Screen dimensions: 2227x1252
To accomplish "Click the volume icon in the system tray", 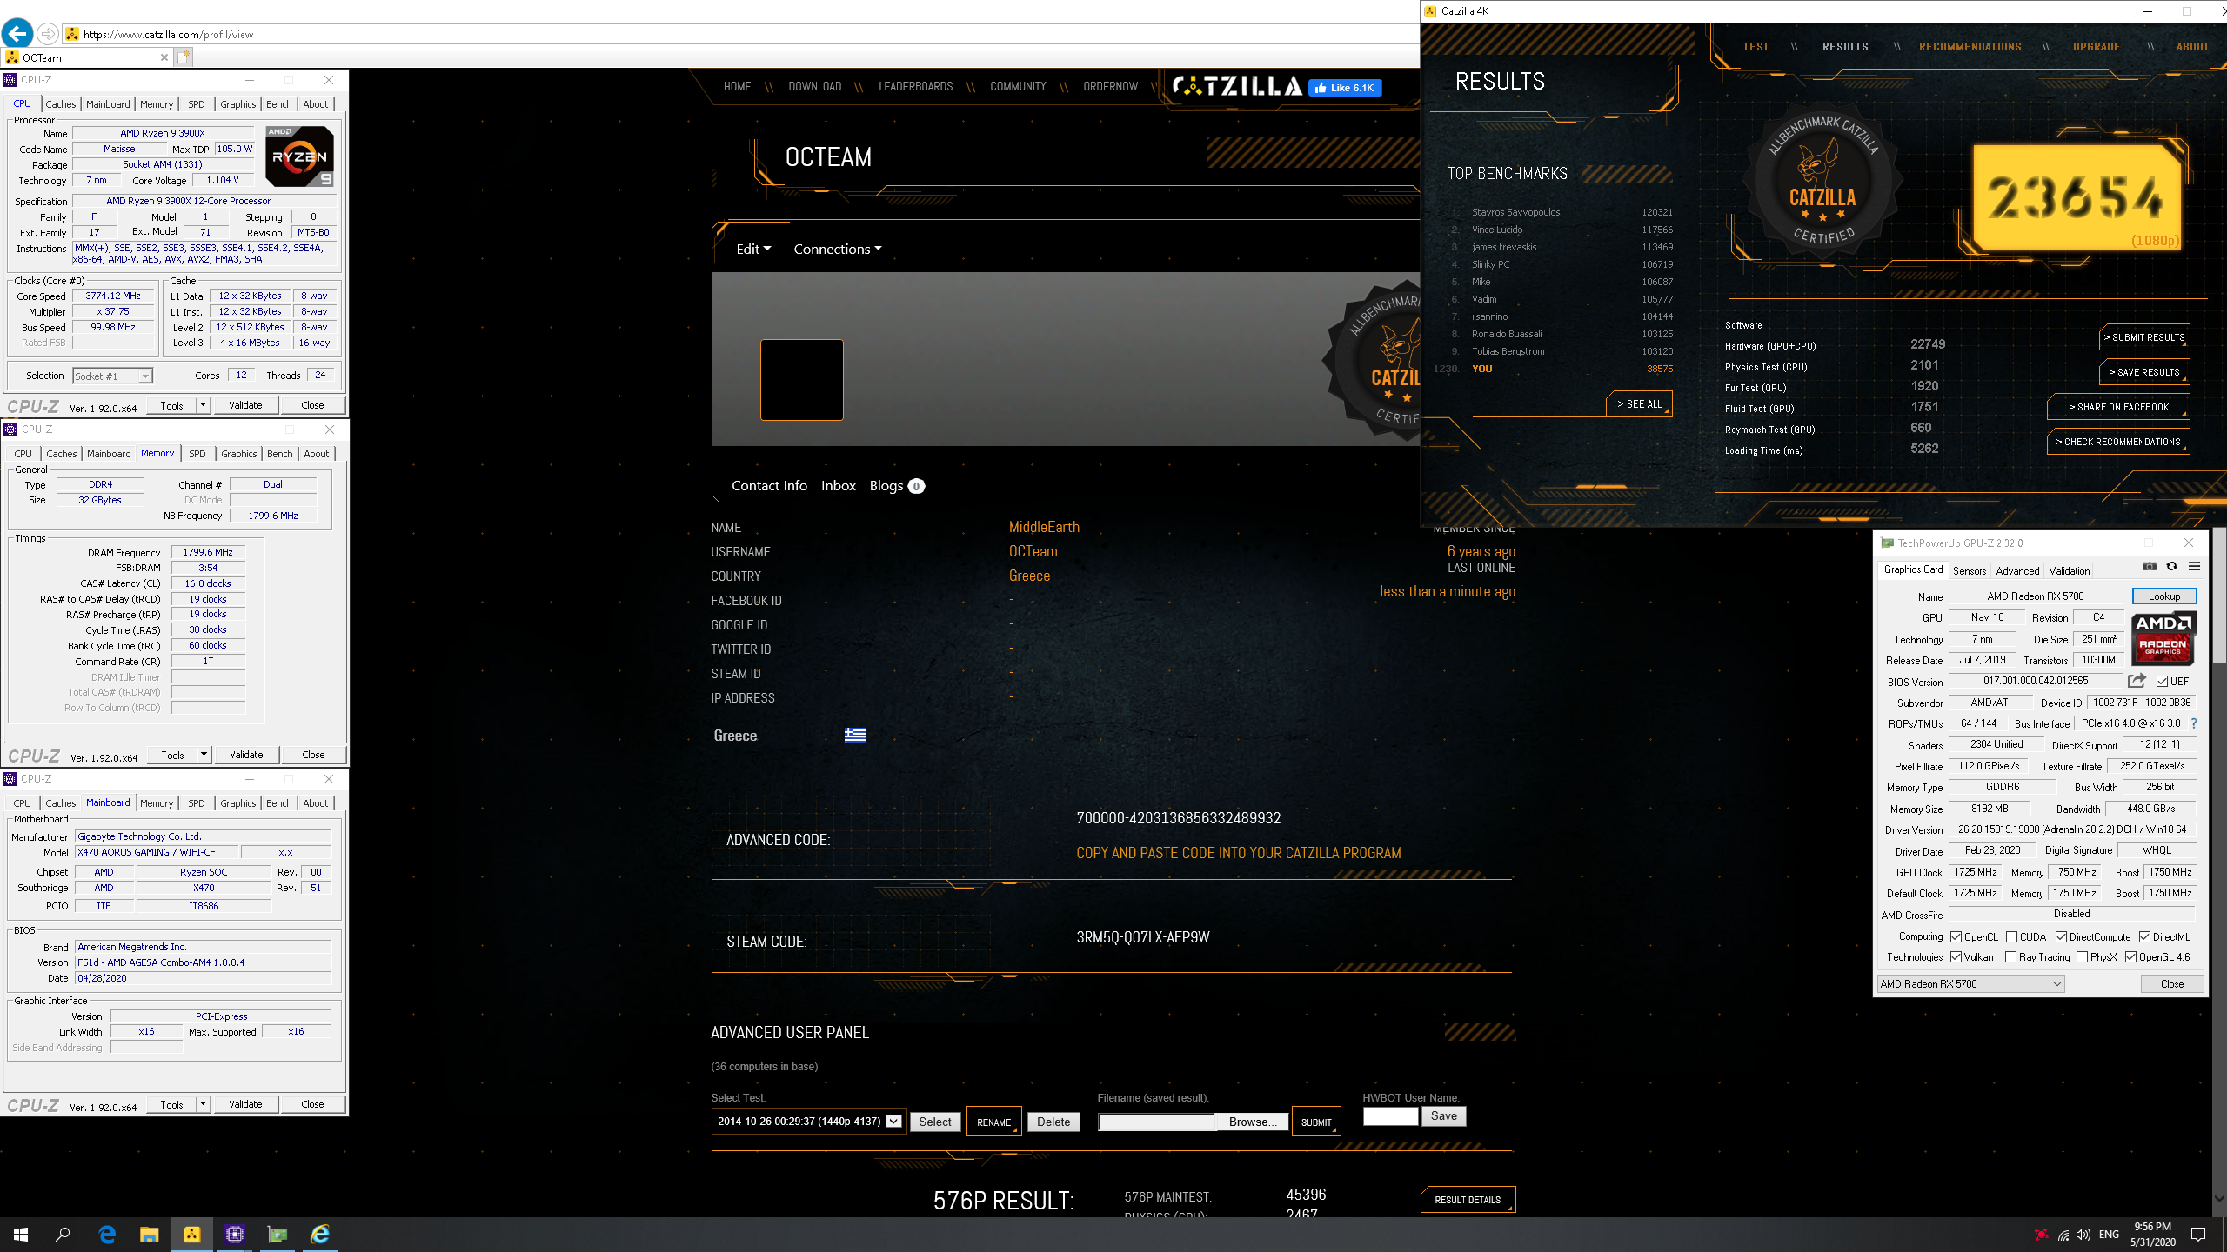I will 2083,1235.
